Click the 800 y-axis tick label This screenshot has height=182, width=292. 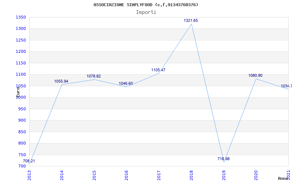(22, 143)
